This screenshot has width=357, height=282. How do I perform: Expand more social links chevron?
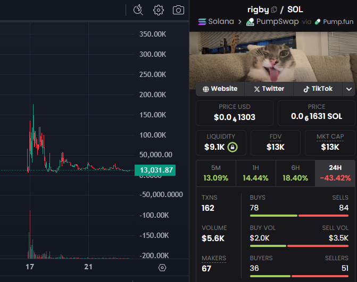click(349, 89)
